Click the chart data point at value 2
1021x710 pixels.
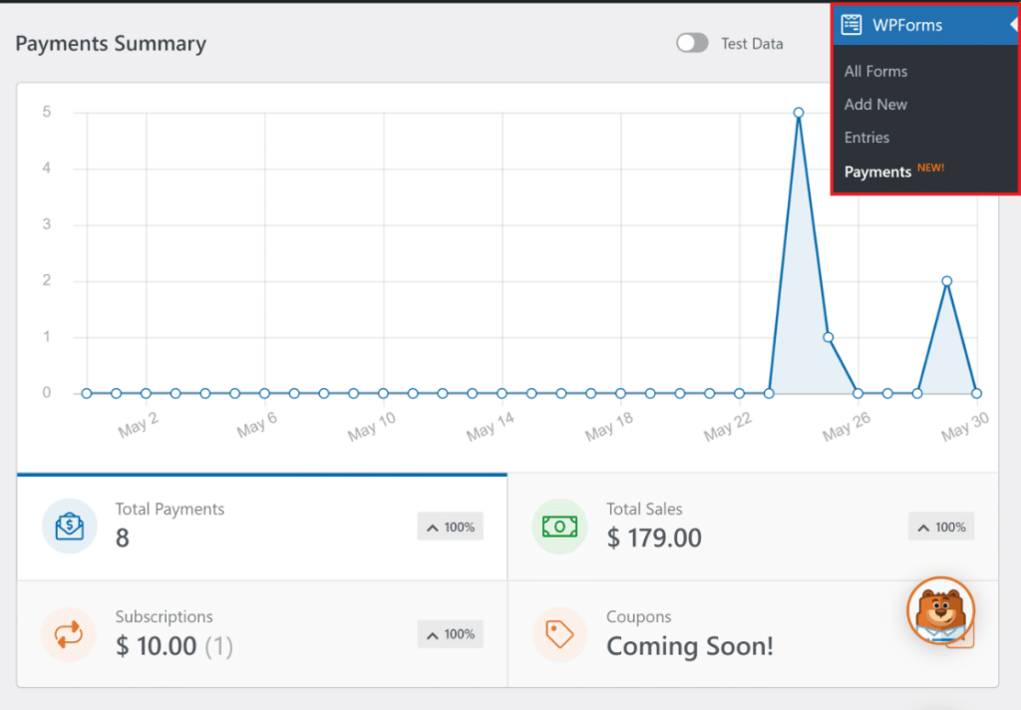pos(946,281)
